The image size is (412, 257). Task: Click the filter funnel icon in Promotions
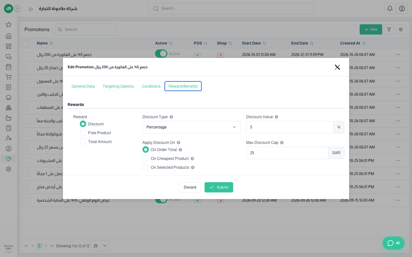[x=389, y=29]
